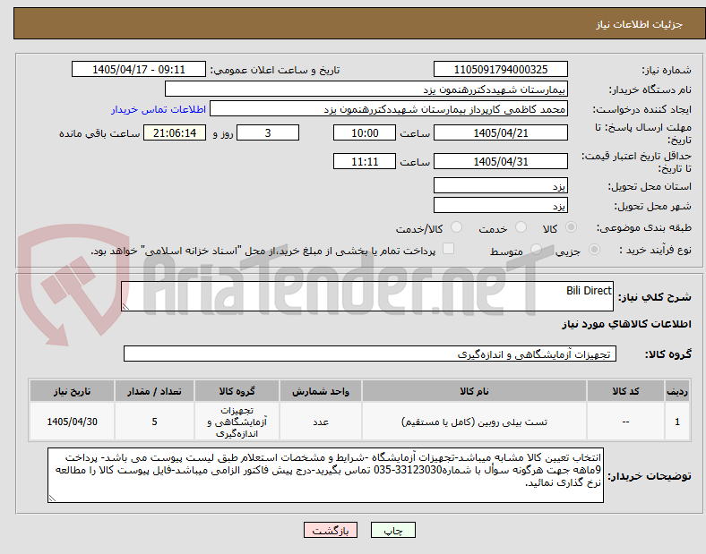Screen dimensions: 706x554
Task: Click the buyer name field بیمارستان شهیددکتررهنمون یزد
Action: pos(366,89)
